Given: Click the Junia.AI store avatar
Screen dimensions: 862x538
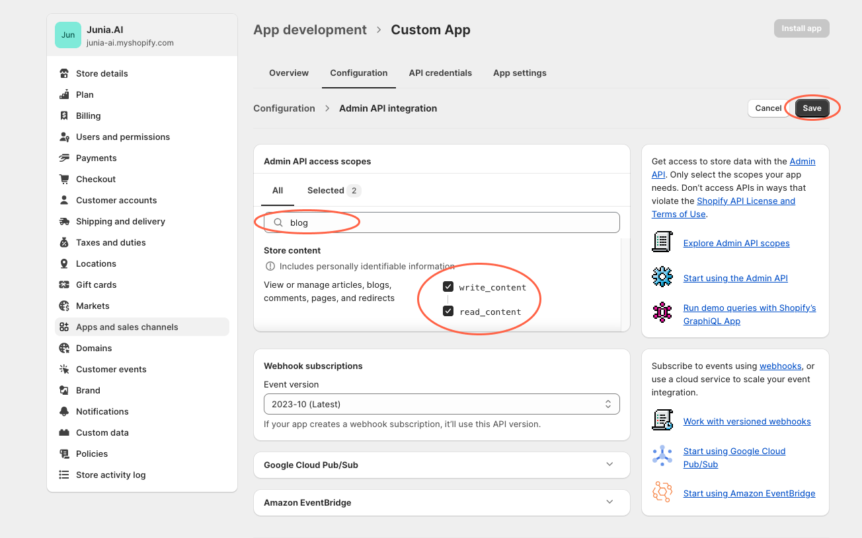Looking at the screenshot, I should tap(69, 34).
